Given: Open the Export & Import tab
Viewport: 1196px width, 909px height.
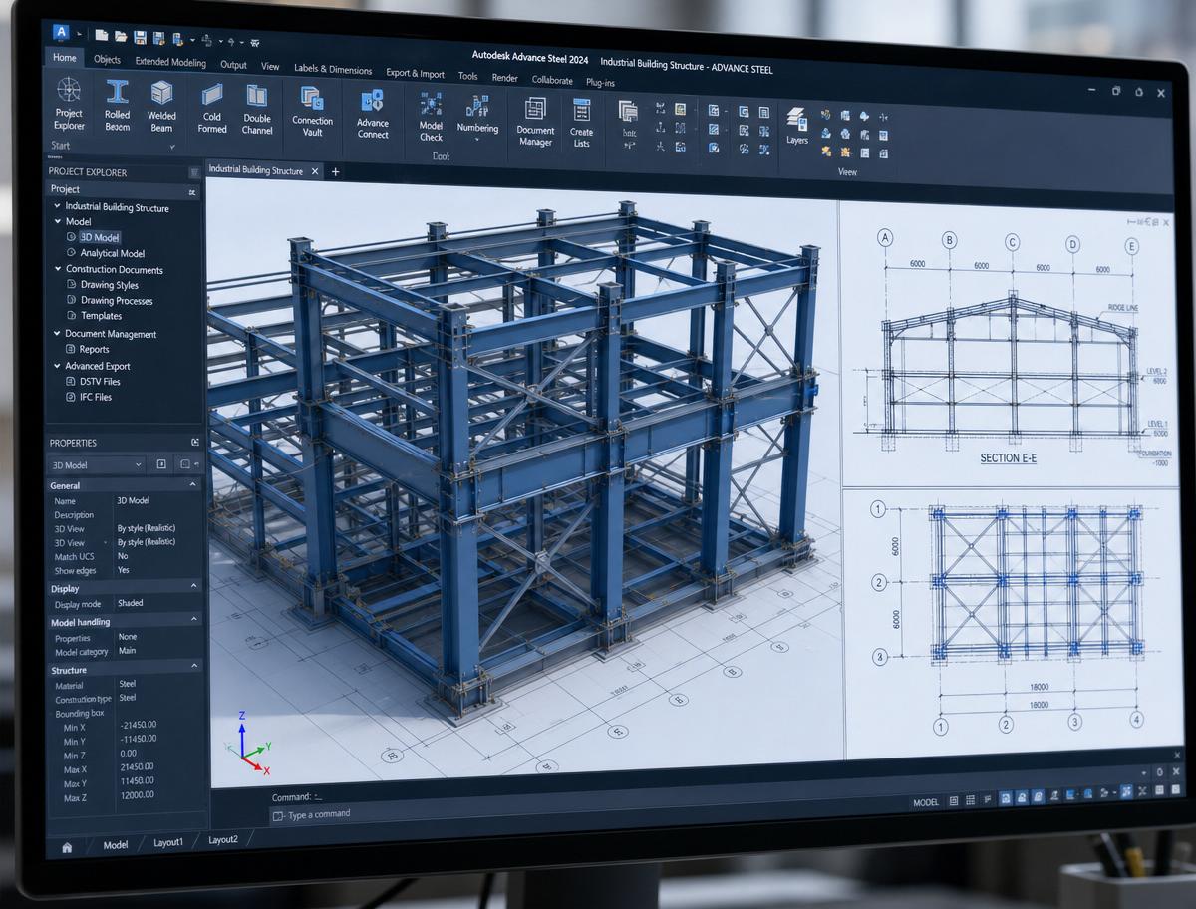Looking at the screenshot, I should click(x=415, y=73).
